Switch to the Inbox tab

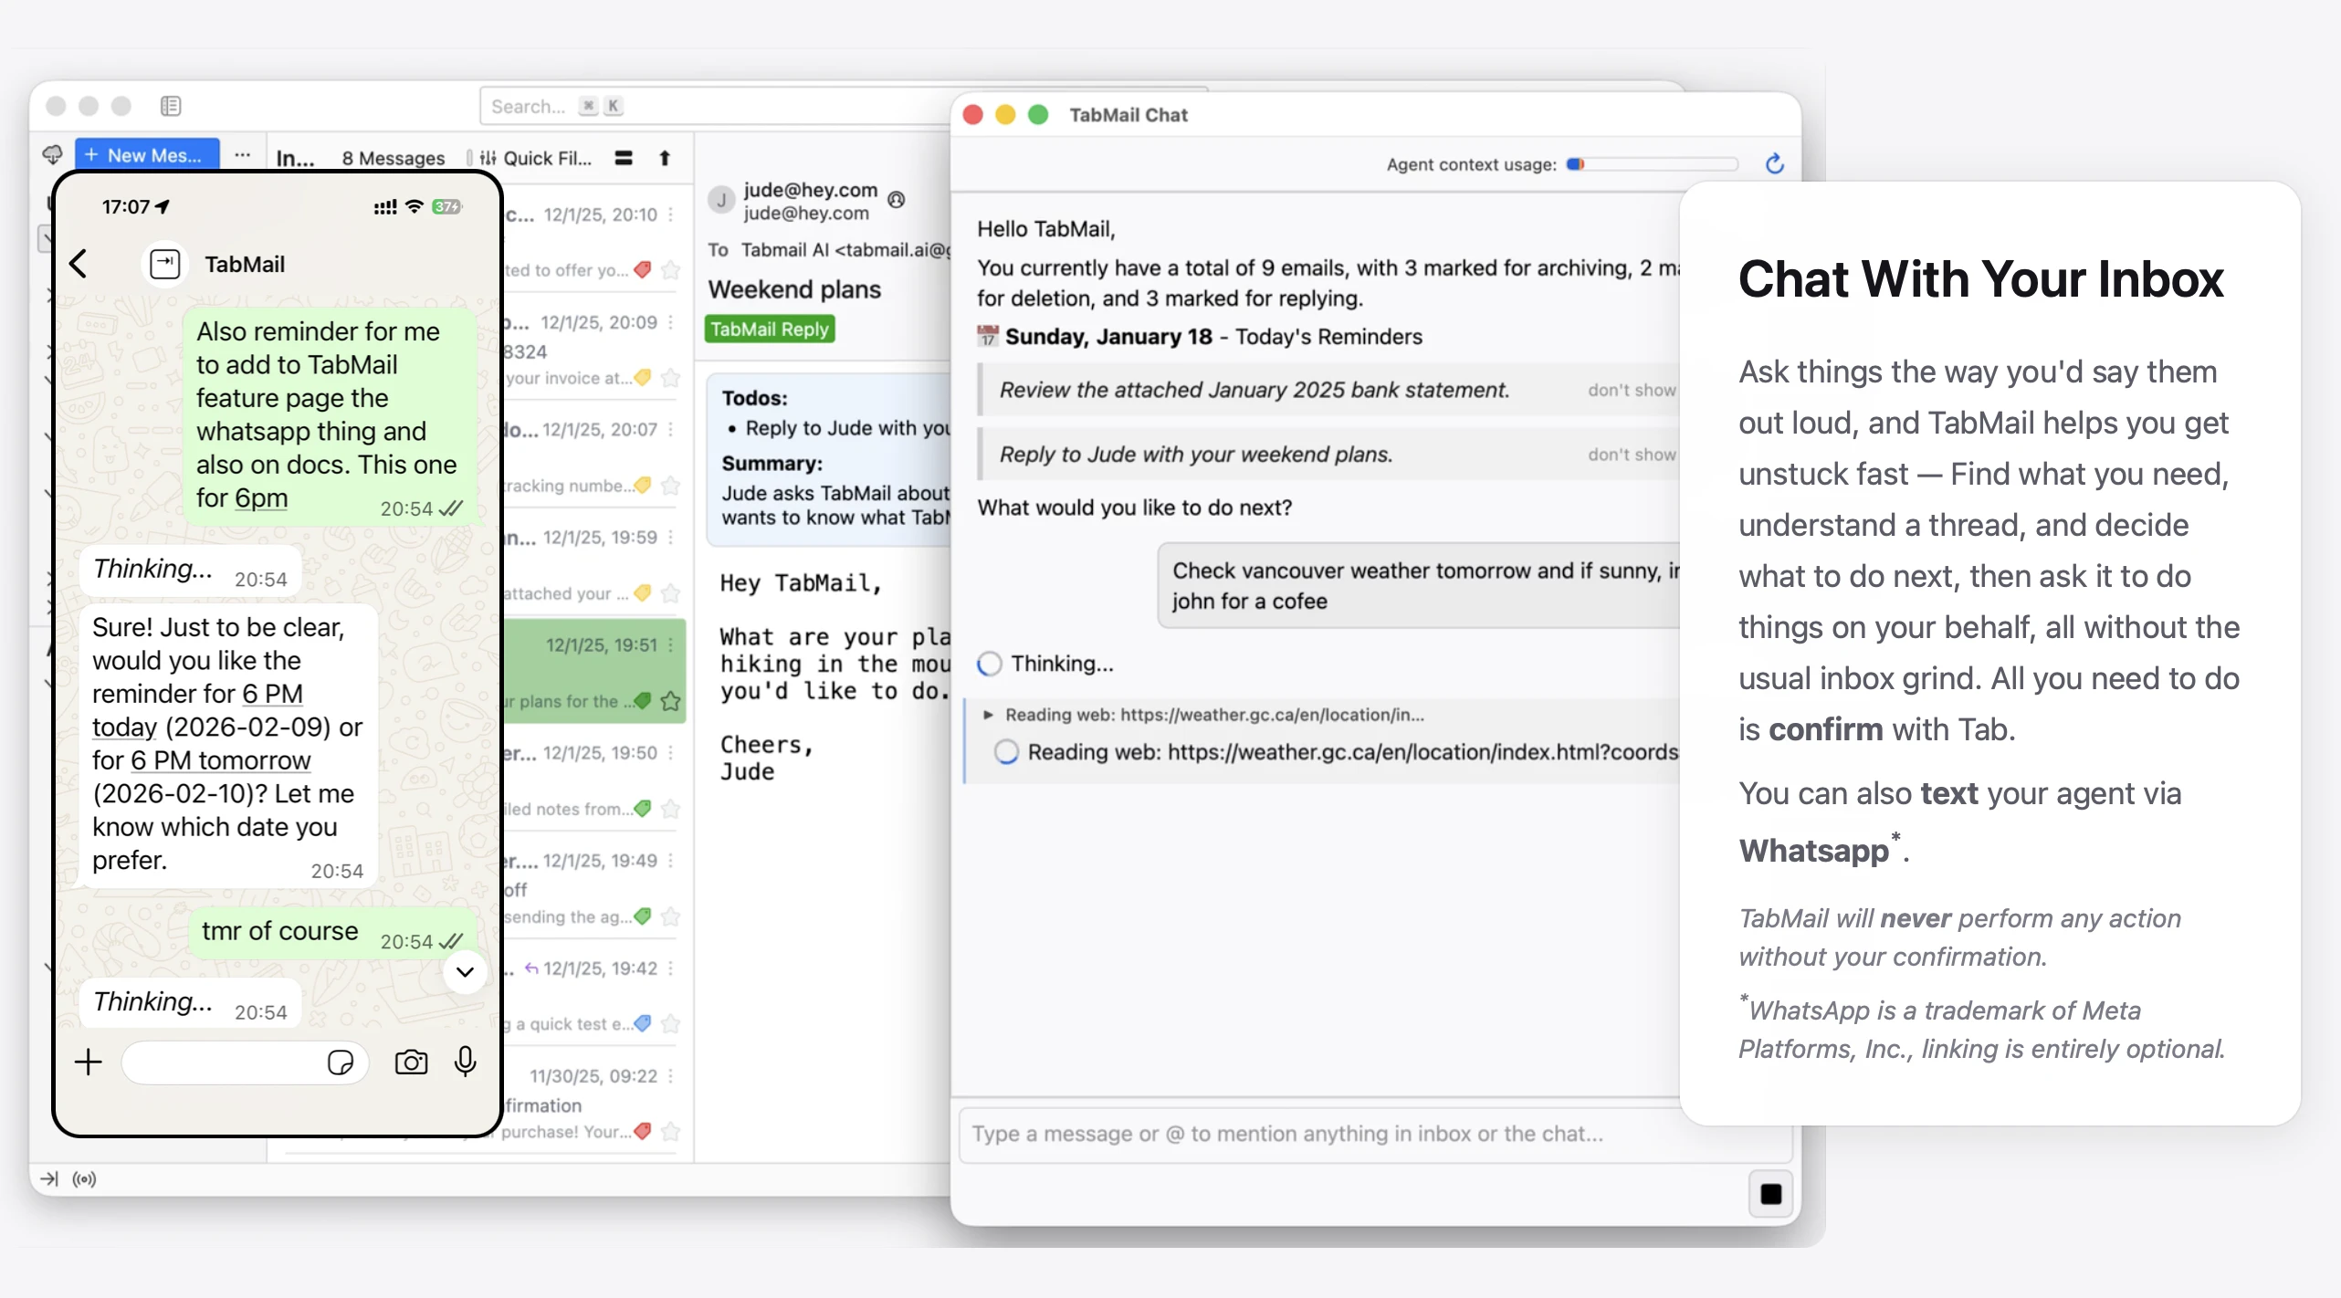click(294, 157)
